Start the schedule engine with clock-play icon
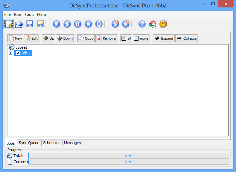Viewport: 236px width, 172px height. pyautogui.click(x=115, y=24)
